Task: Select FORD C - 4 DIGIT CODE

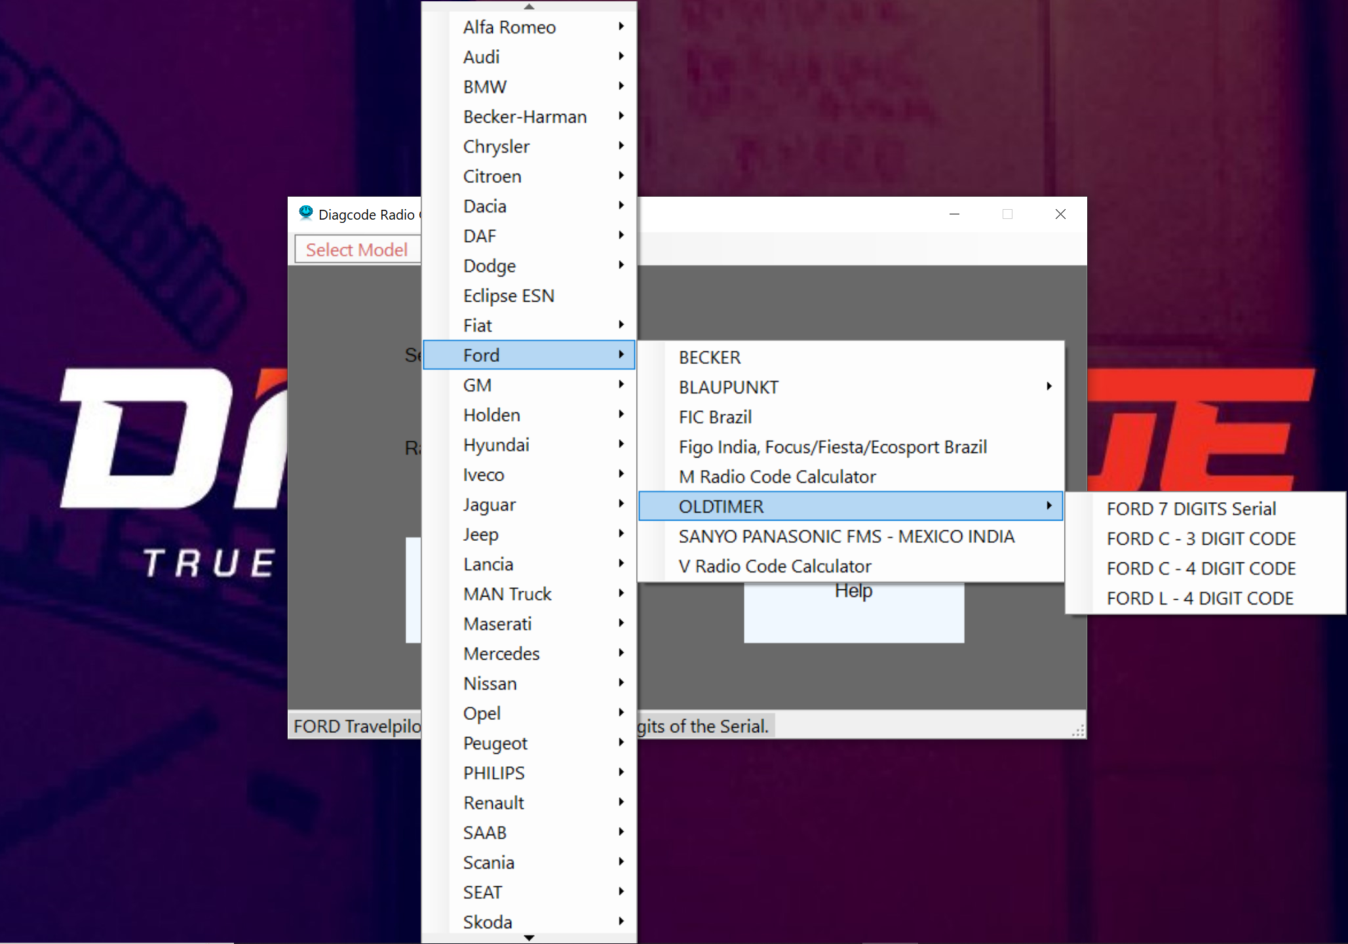Action: click(1205, 568)
